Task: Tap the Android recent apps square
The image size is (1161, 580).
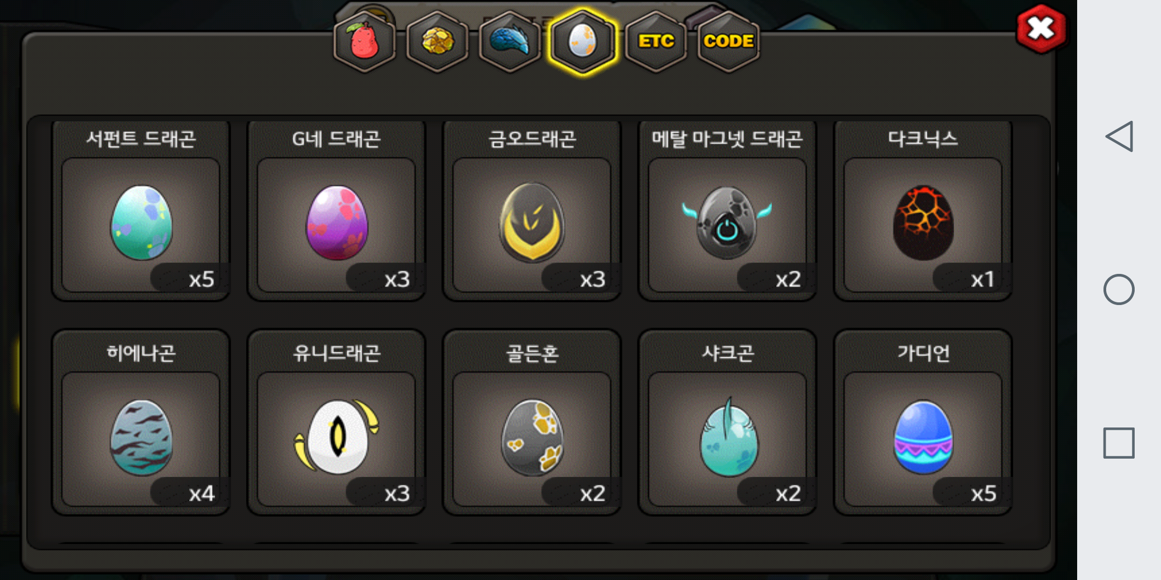Action: tap(1119, 443)
